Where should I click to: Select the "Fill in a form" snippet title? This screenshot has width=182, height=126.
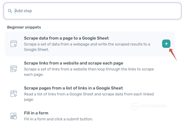click(x=36, y=113)
